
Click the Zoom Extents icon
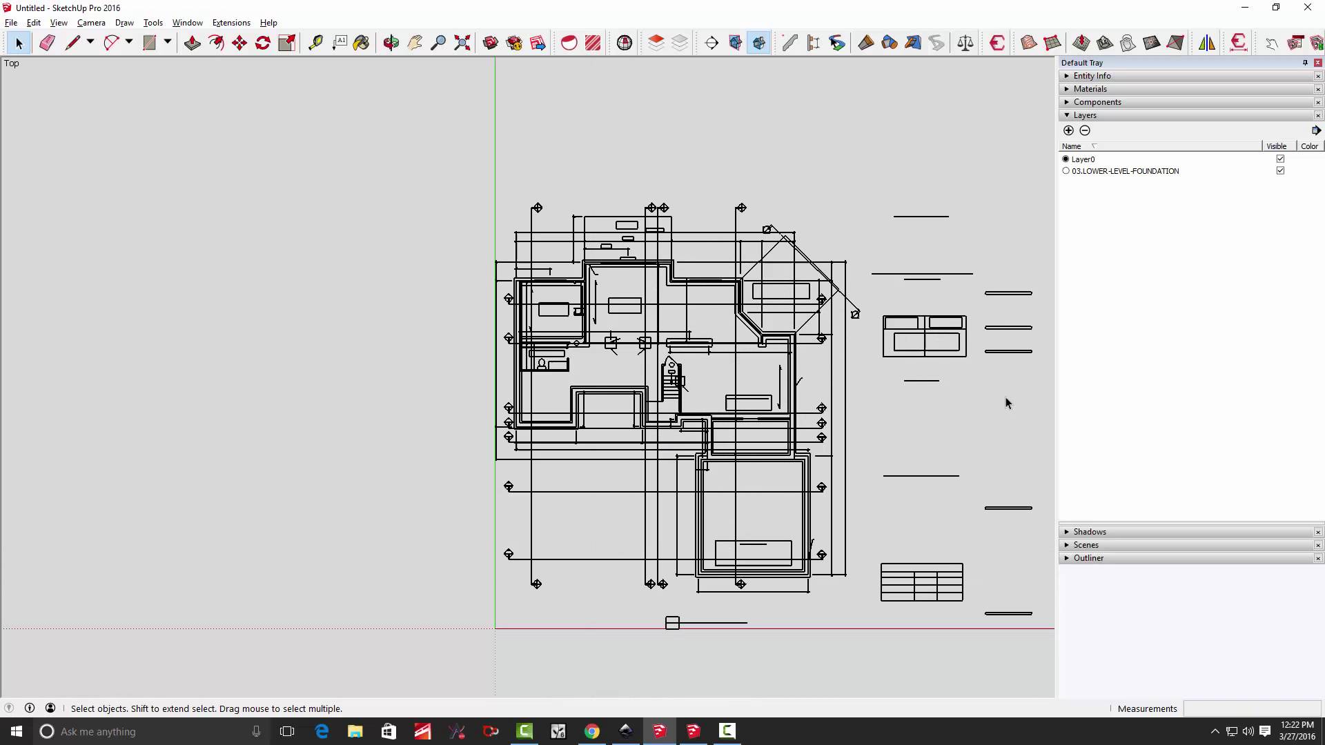462,43
